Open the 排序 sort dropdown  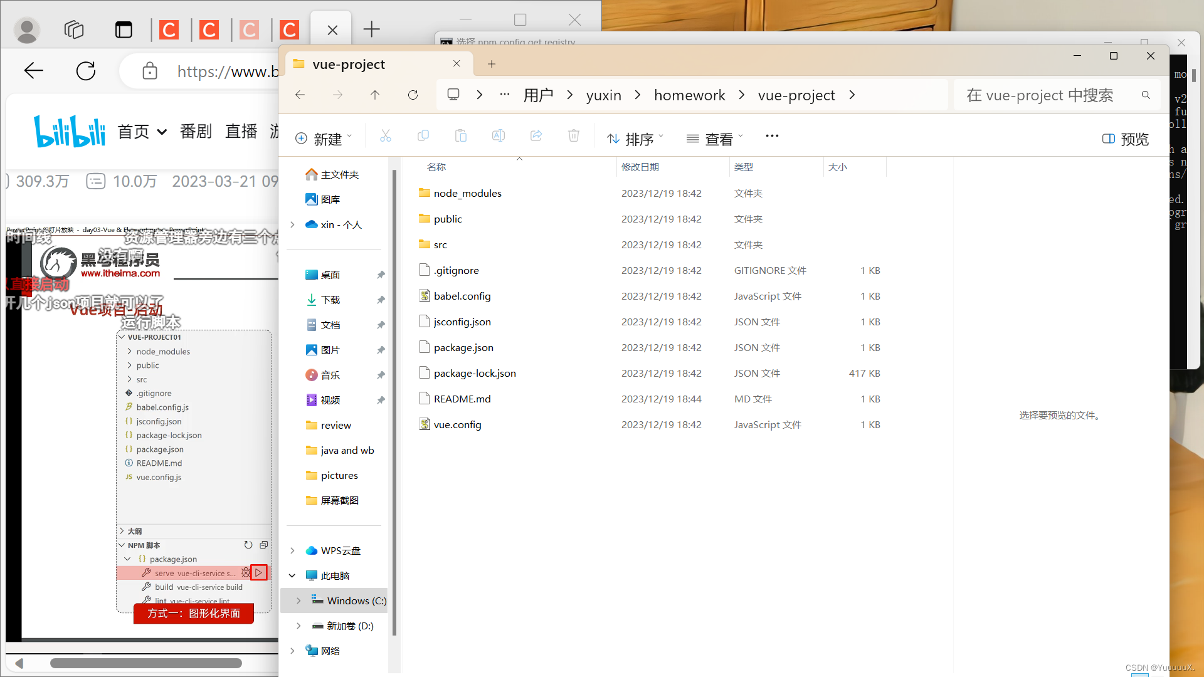pyautogui.click(x=635, y=139)
